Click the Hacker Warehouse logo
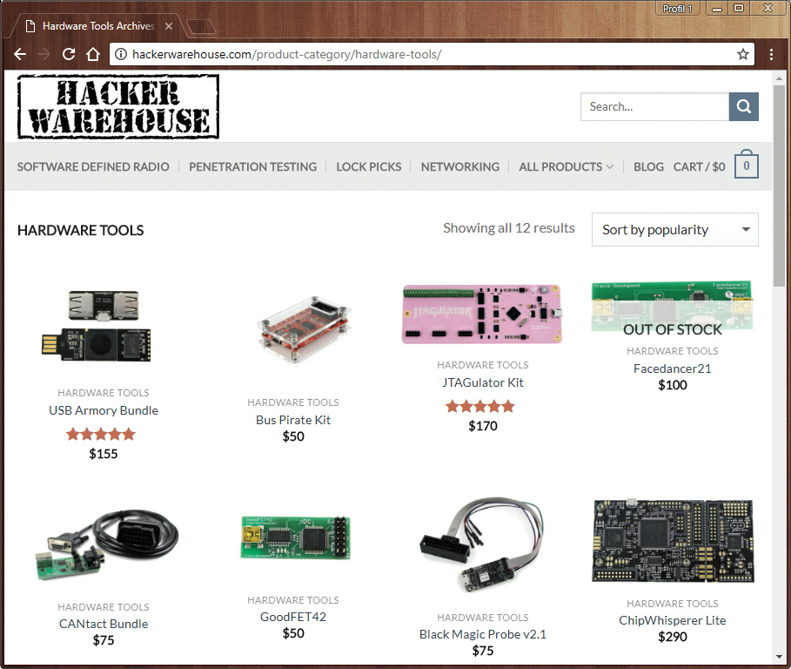 pos(118,106)
